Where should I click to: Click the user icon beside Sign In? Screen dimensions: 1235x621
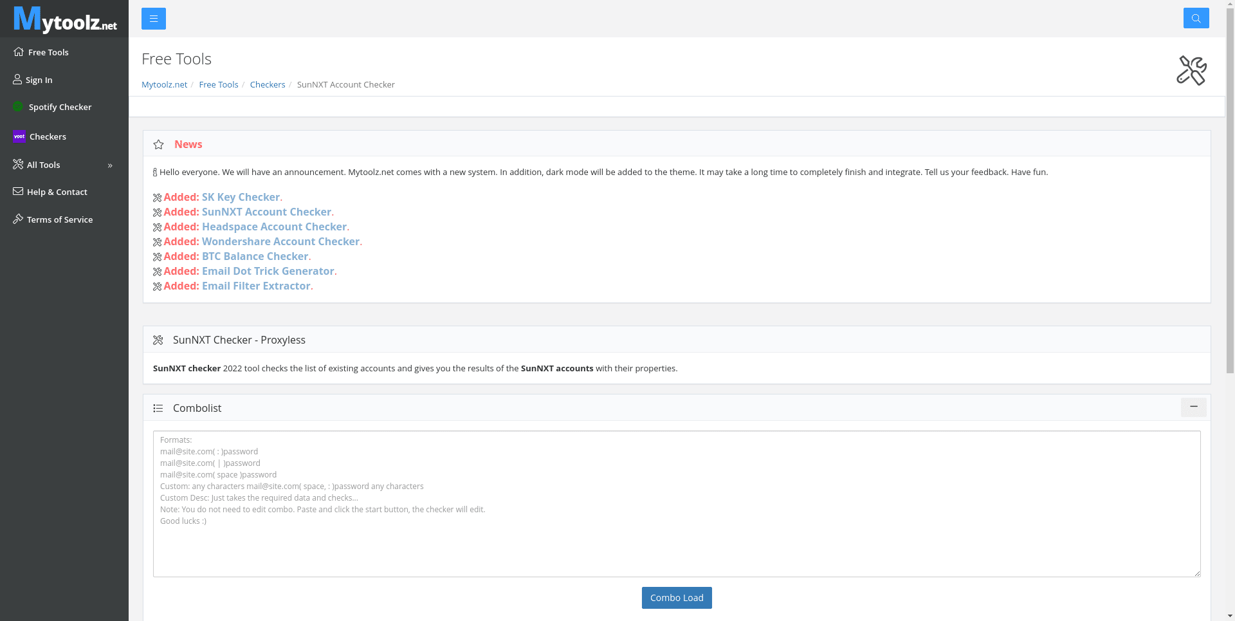tap(17, 80)
